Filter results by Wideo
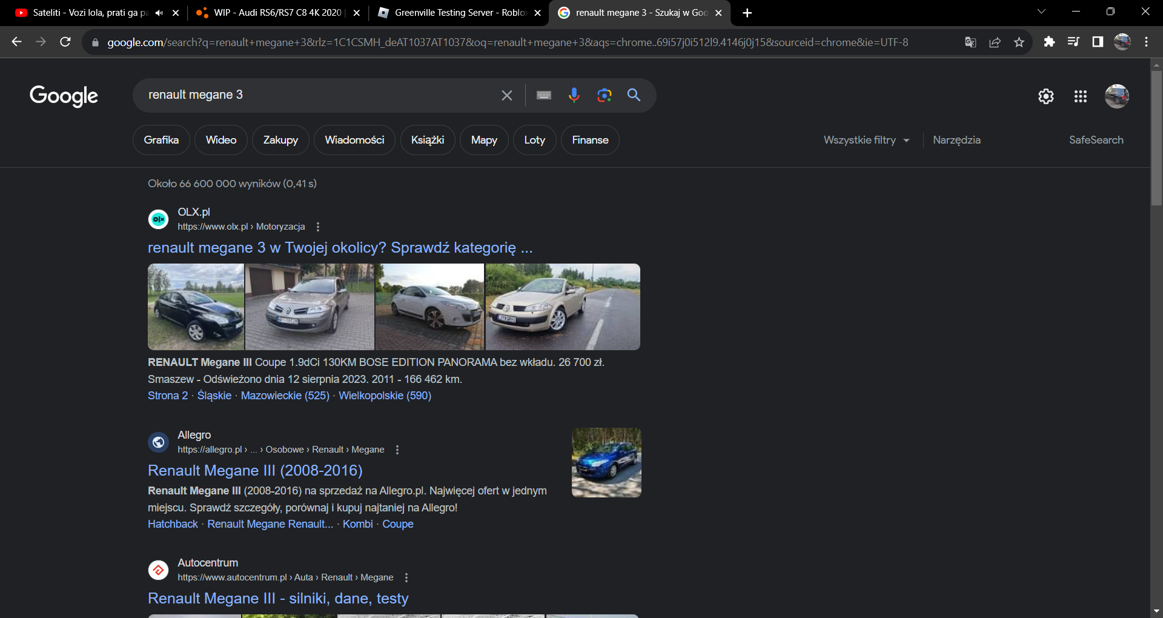Viewport: 1163px width, 618px height. pyautogui.click(x=221, y=140)
